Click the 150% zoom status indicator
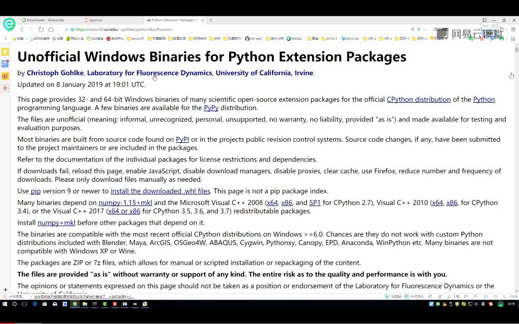The width and height of the screenshot is (519, 324). (513, 297)
